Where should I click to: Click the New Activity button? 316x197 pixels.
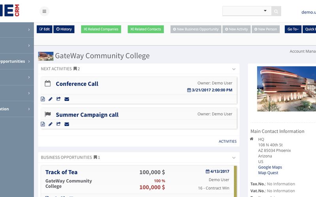pos(237,29)
